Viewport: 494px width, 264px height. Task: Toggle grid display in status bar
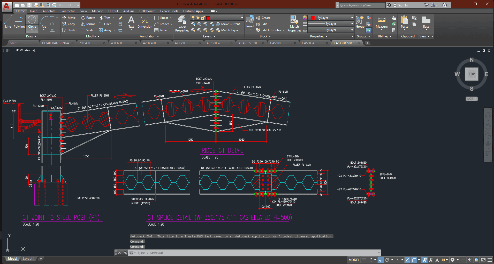[x=364, y=260]
